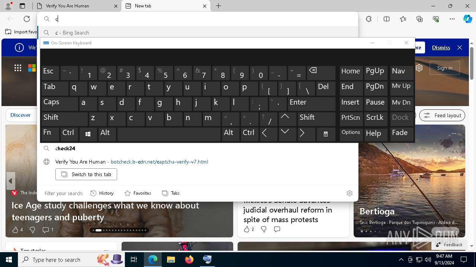Select the 'c - Bing Search' suggestion
The height and width of the screenshot is (267, 476).
pos(197,33)
